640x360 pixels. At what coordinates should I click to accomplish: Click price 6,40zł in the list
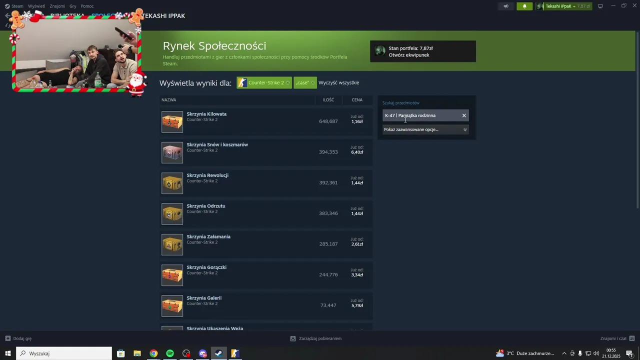(x=357, y=152)
